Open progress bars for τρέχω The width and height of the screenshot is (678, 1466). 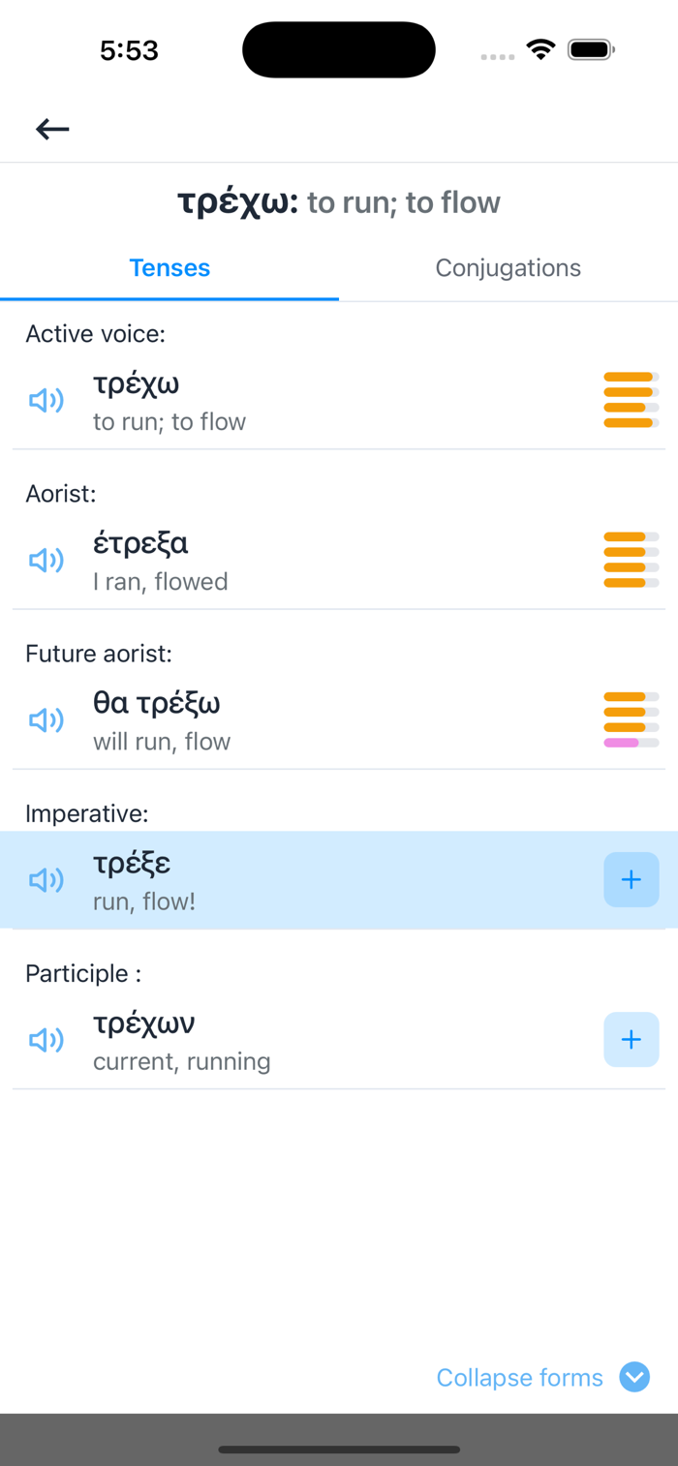632,400
